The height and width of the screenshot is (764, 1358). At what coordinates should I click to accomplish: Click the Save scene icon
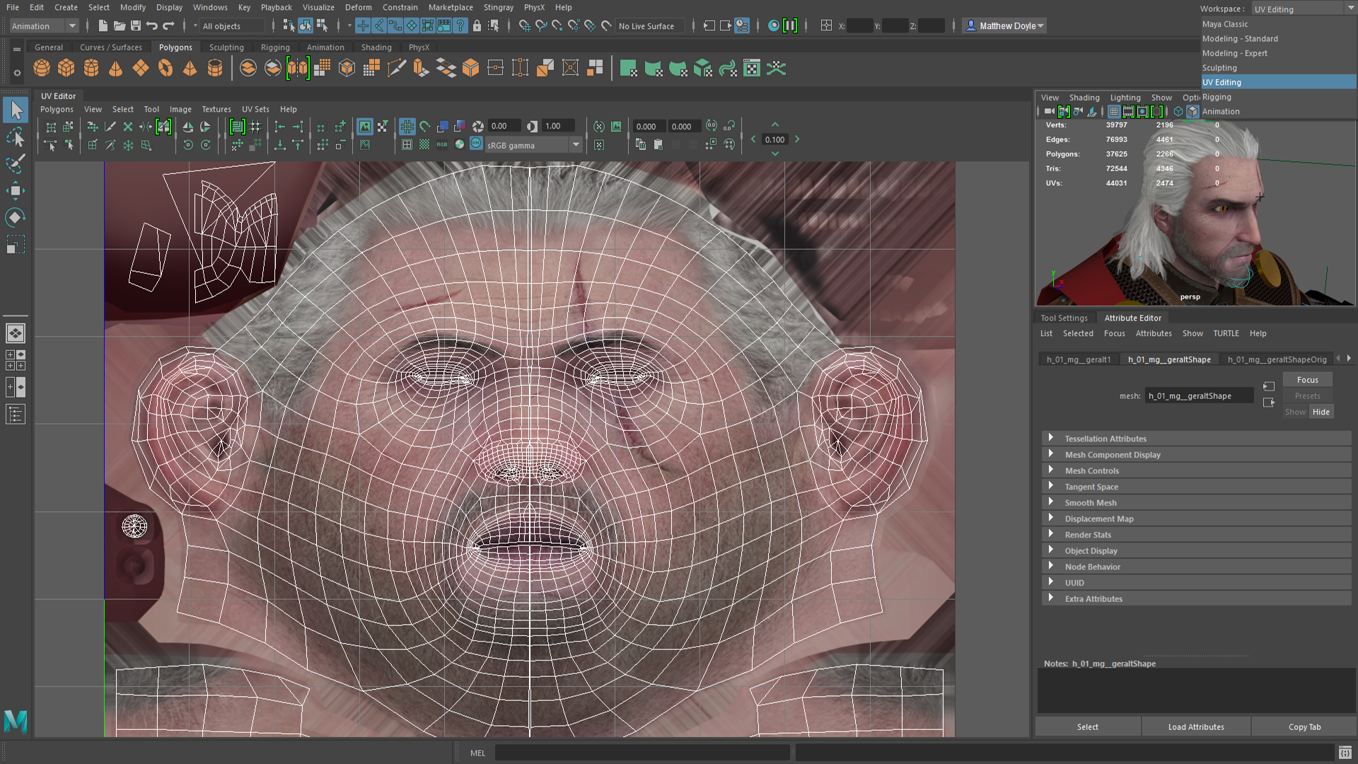pyautogui.click(x=136, y=26)
